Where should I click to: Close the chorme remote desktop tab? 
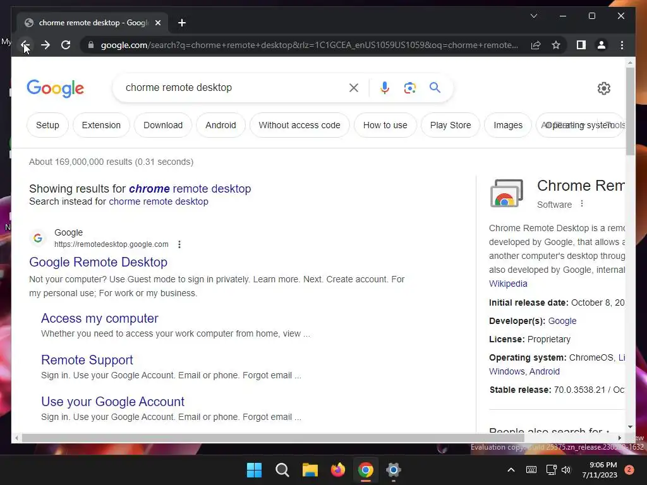point(157,23)
